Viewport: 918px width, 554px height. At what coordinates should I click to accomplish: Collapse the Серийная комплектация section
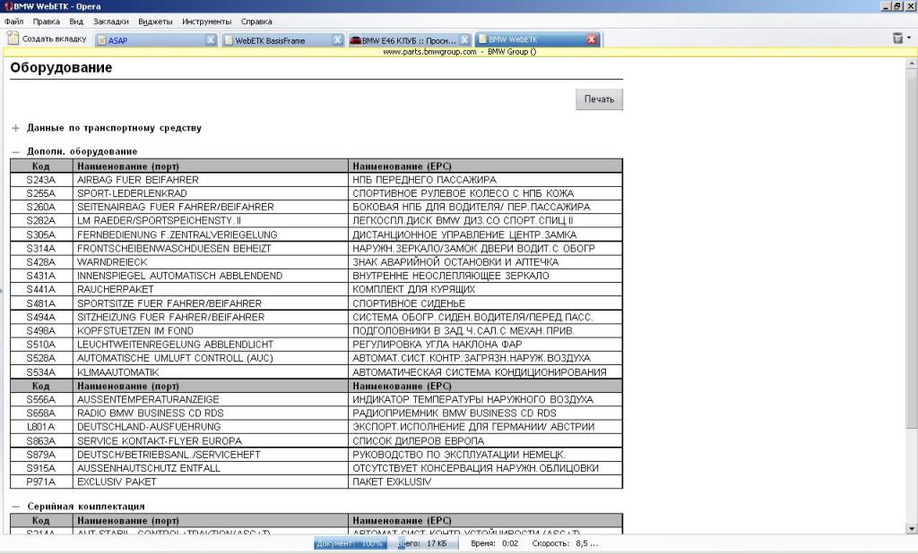click(15, 507)
